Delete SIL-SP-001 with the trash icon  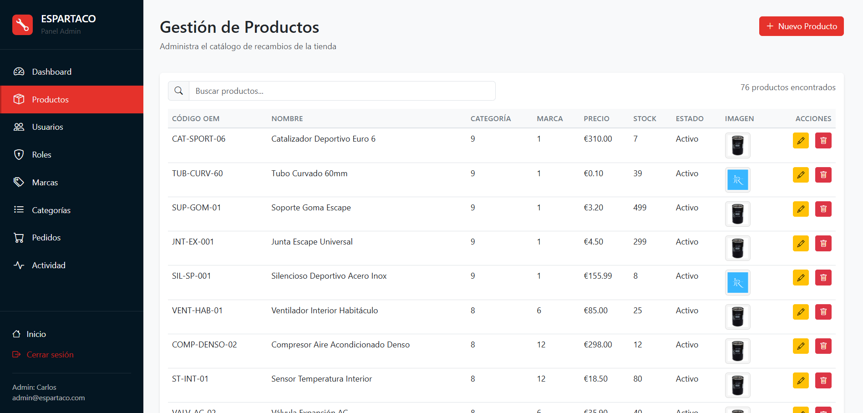823,278
